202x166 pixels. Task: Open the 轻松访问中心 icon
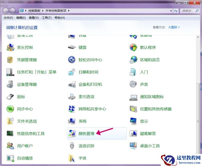[x=72, y=59]
